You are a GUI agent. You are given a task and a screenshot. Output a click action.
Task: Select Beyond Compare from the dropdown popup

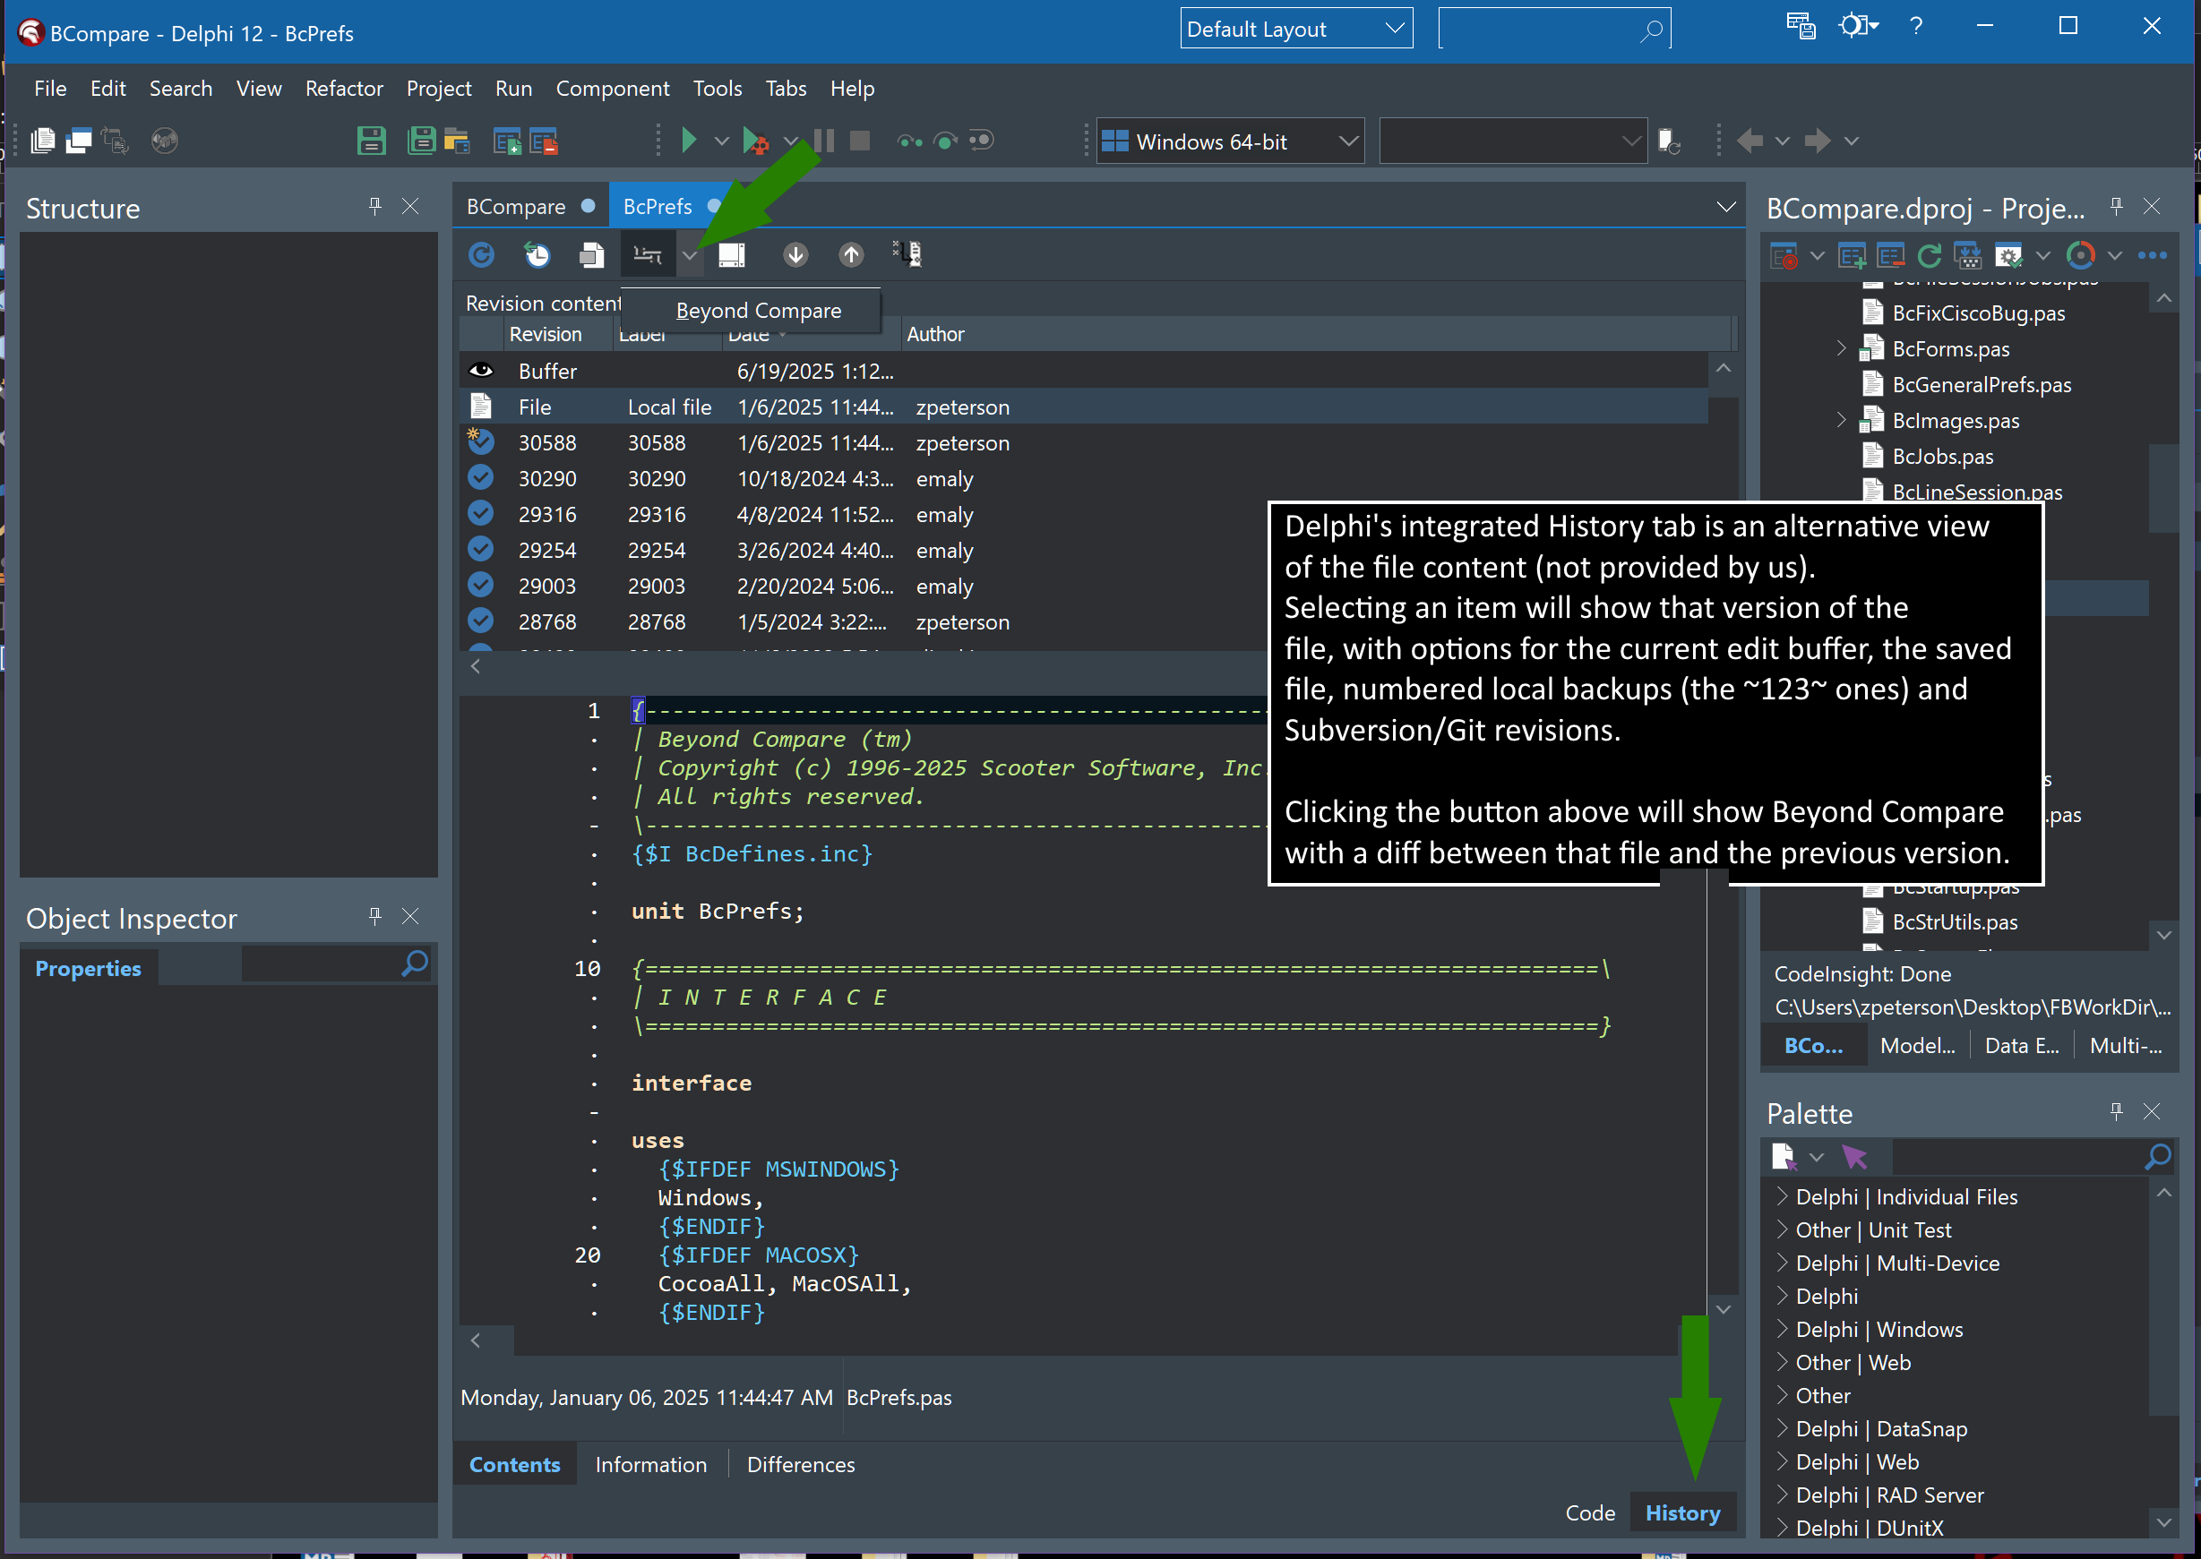coord(758,311)
